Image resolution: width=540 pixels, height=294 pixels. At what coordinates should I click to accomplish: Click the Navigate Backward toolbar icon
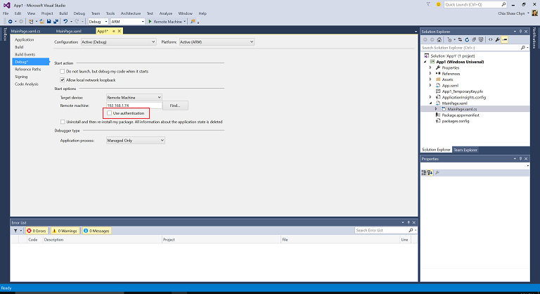click(x=11, y=21)
